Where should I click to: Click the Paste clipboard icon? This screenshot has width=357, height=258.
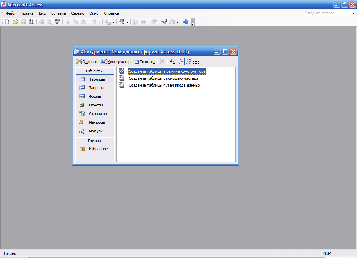point(84,22)
